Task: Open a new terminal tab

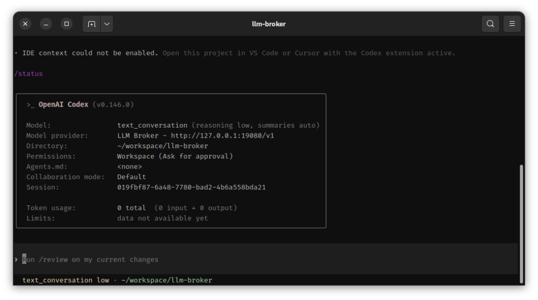Action: 91,24
